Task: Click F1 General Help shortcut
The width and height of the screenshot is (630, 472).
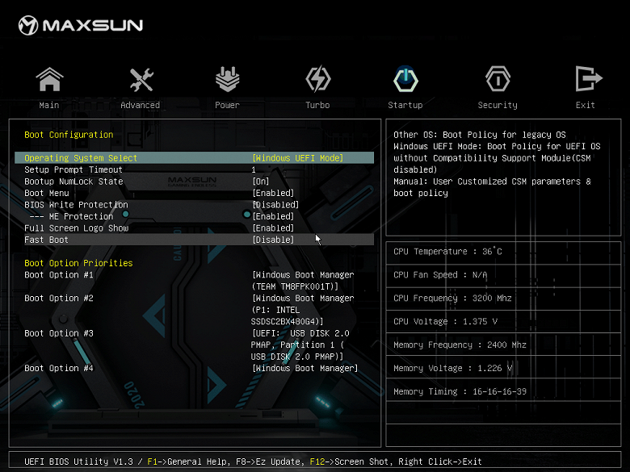Action: (189, 462)
